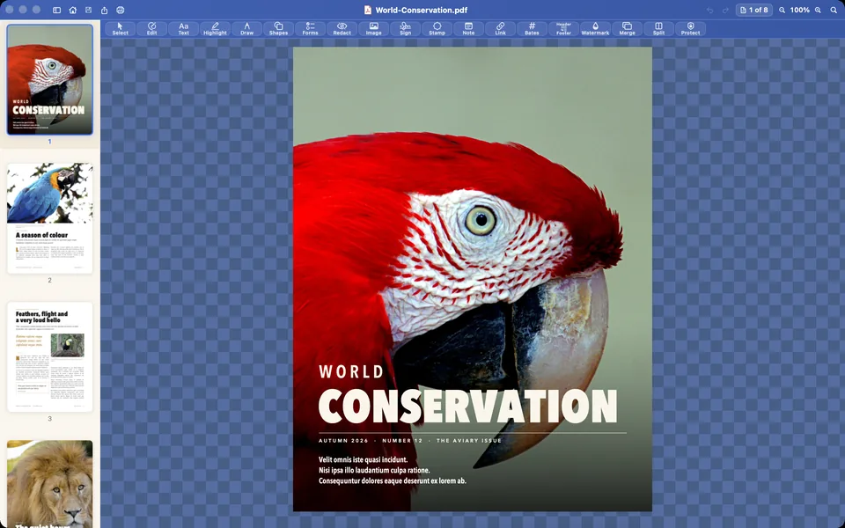Insert an image with Image tool
This screenshot has height=528, width=845.
pos(373,28)
